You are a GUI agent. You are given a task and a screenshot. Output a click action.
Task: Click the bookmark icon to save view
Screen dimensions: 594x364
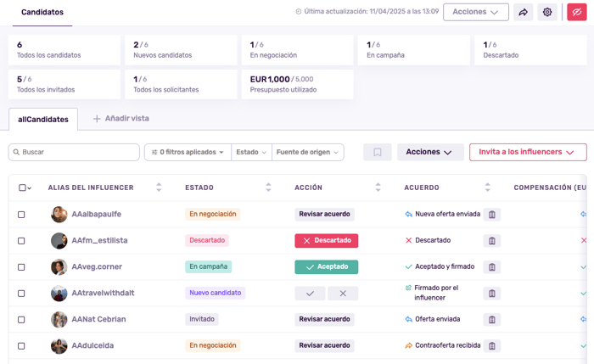377,152
